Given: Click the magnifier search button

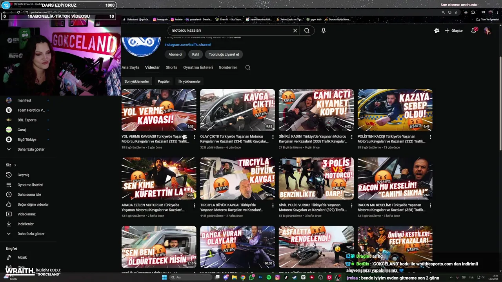Looking at the screenshot, I should (x=307, y=31).
